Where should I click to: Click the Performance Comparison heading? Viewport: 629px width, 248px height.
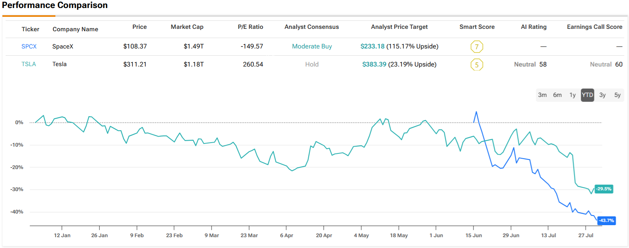click(x=55, y=6)
